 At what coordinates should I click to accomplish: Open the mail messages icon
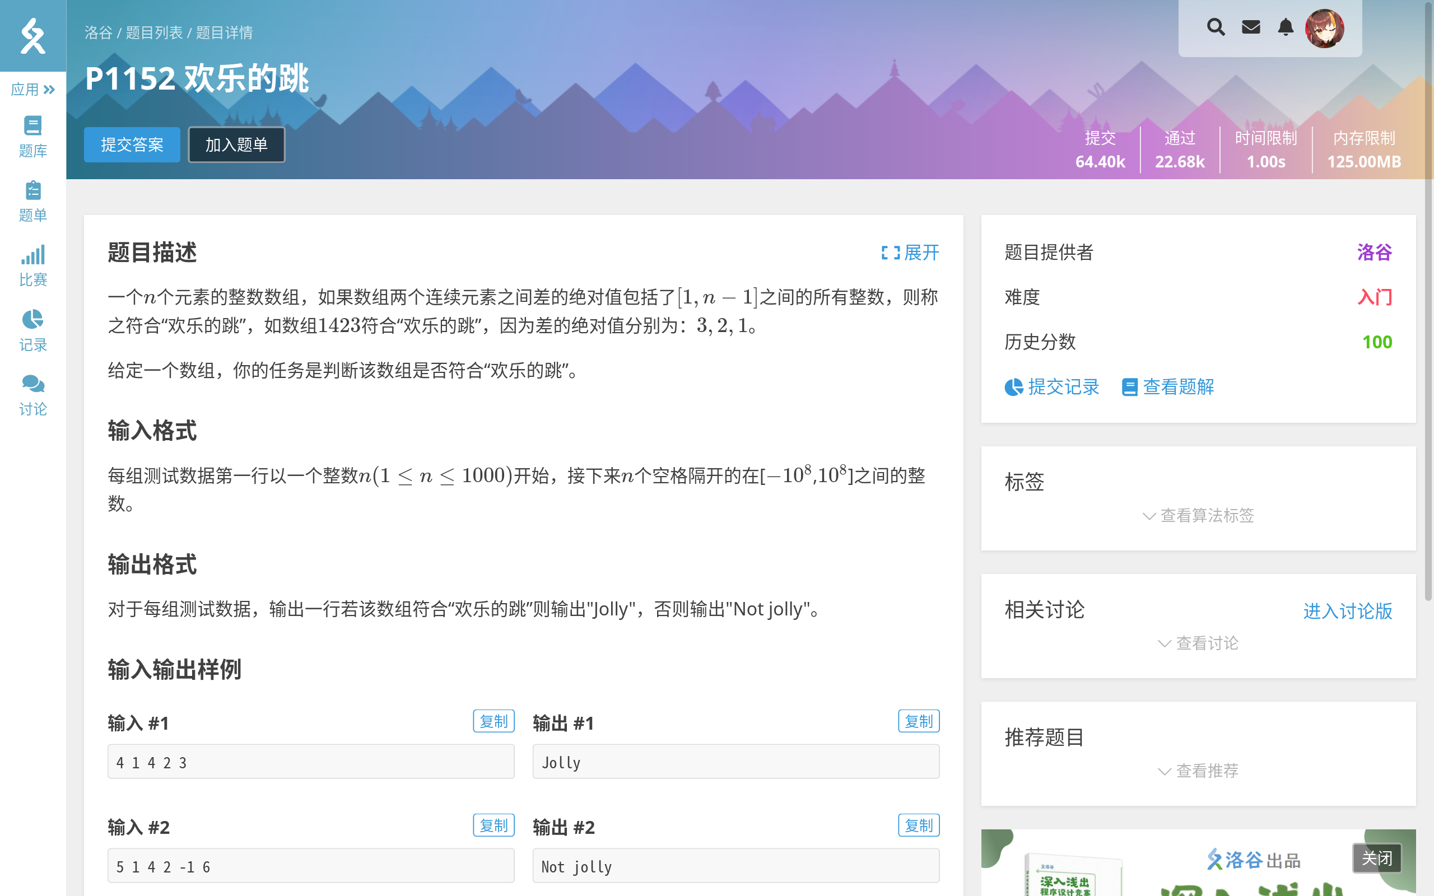(1250, 27)
